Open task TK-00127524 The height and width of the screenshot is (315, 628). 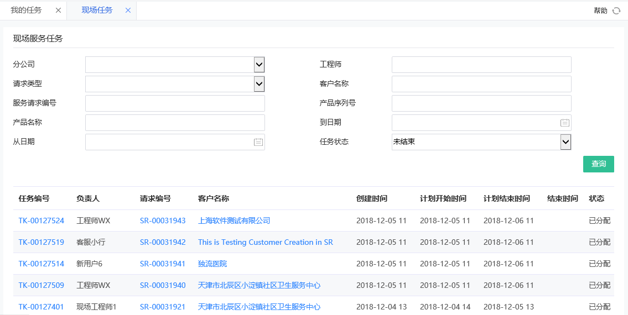pyautogui.click(x=41, y=221)
